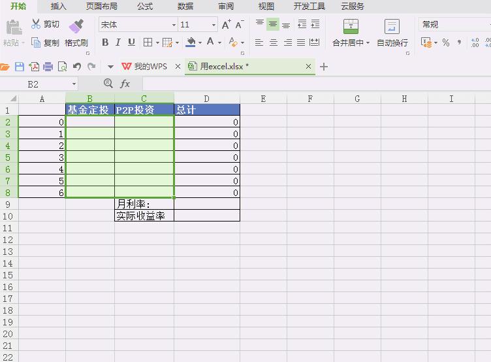Click the Export to PDF icon
This screenshot has height=362, width=491.
(33, 67)
